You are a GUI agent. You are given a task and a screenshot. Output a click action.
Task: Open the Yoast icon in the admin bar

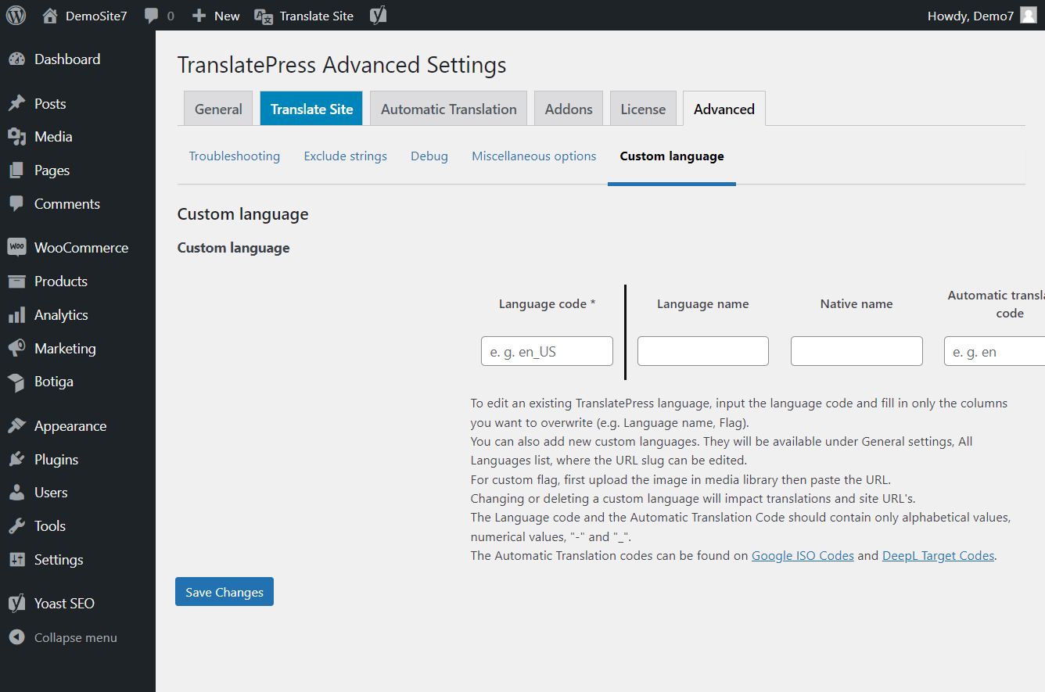(x=379, y=16)
